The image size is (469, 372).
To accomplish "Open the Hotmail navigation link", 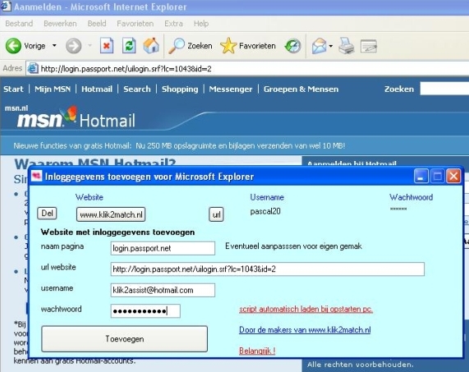I will click(x=97, y=90).
